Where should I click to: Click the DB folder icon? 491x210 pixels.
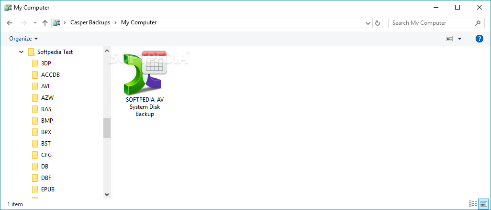(x=35, y=167)
